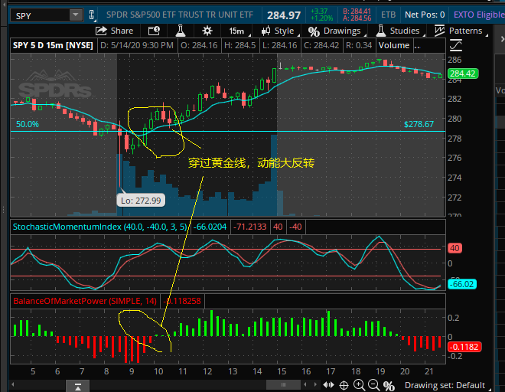Click the EXTO Eligible link

[479, 15]
